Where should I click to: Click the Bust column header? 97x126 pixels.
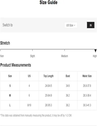[68, 76]
